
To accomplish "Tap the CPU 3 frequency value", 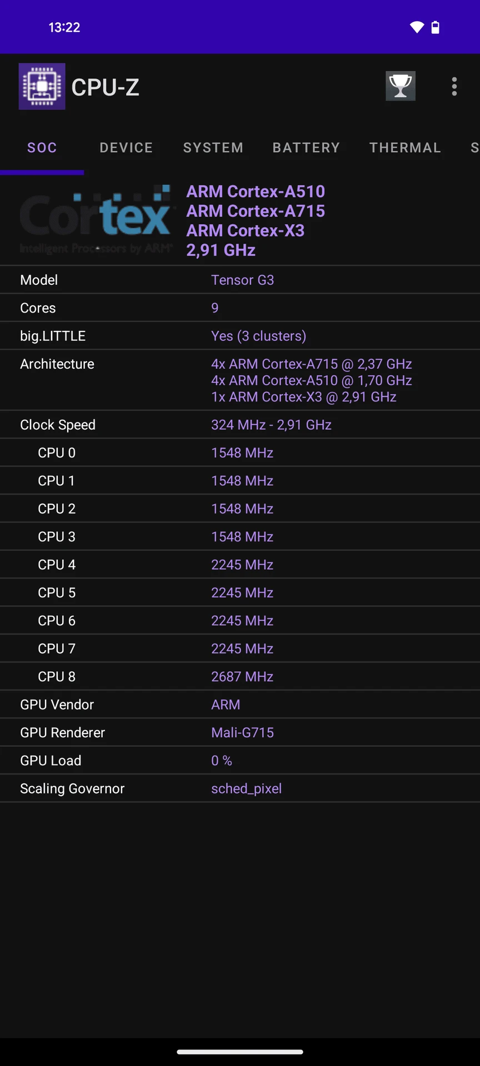I will click(242, 537).
